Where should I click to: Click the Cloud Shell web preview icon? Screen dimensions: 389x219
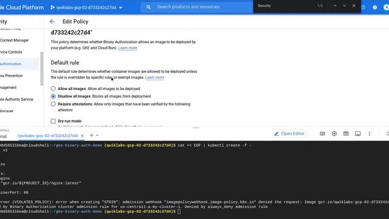coord(346,134)
